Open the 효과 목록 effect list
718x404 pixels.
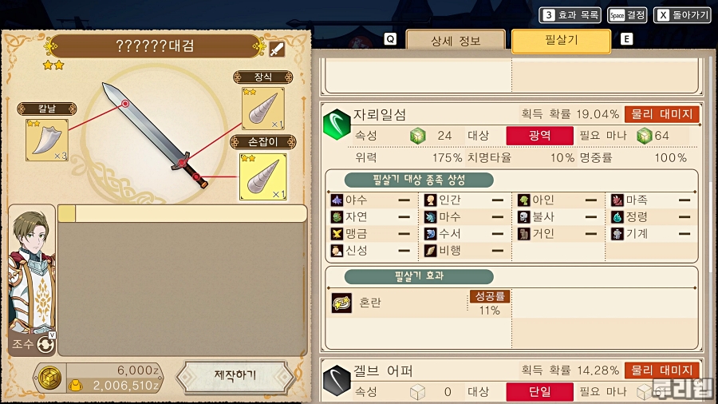[570, 15]
